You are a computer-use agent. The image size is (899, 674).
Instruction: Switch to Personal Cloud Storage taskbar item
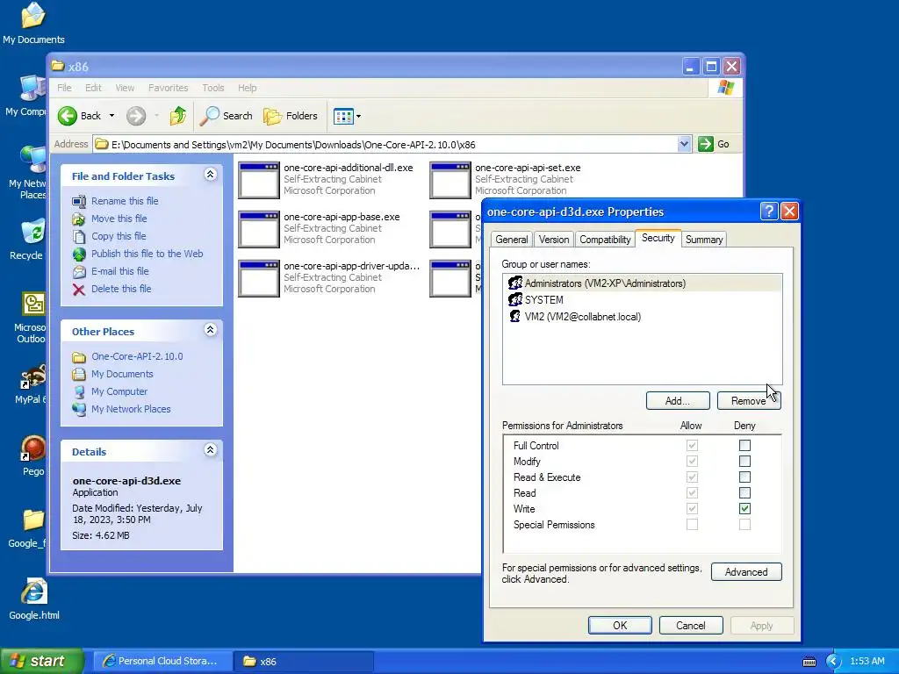click(x=162, y=661)
